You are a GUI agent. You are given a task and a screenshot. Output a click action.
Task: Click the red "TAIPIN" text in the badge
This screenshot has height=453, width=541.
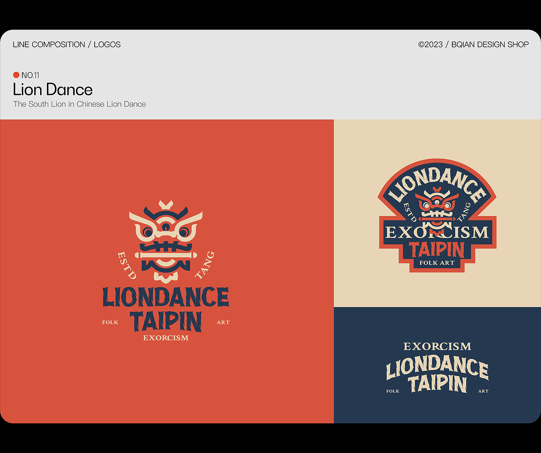point(437,250)
